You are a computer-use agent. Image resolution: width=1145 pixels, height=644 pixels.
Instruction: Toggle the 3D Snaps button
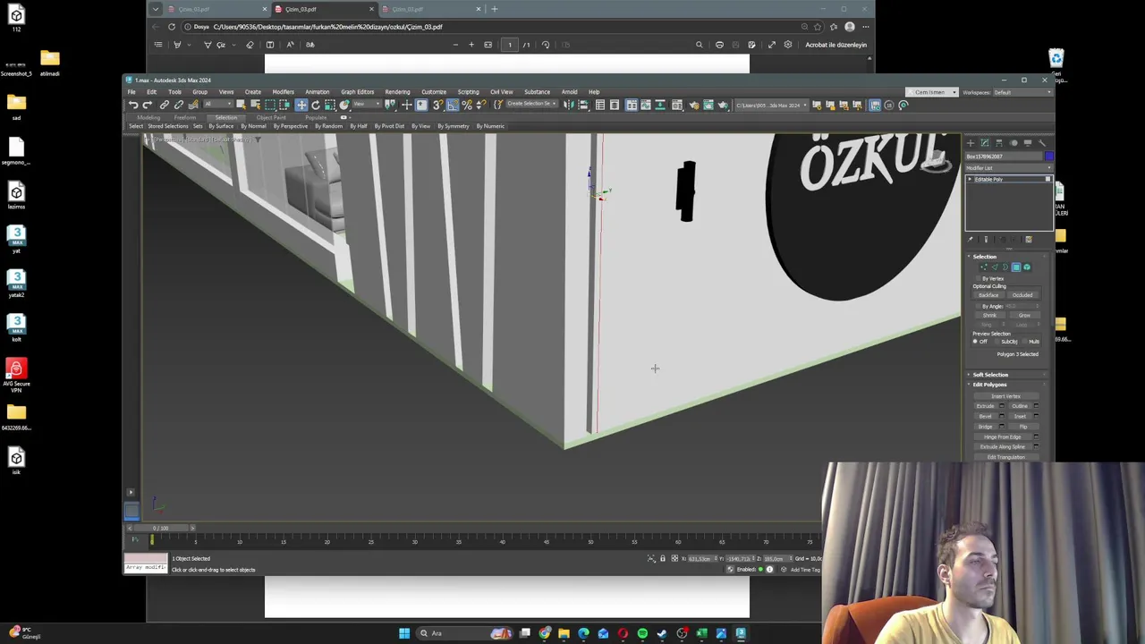tap(437, 105)
